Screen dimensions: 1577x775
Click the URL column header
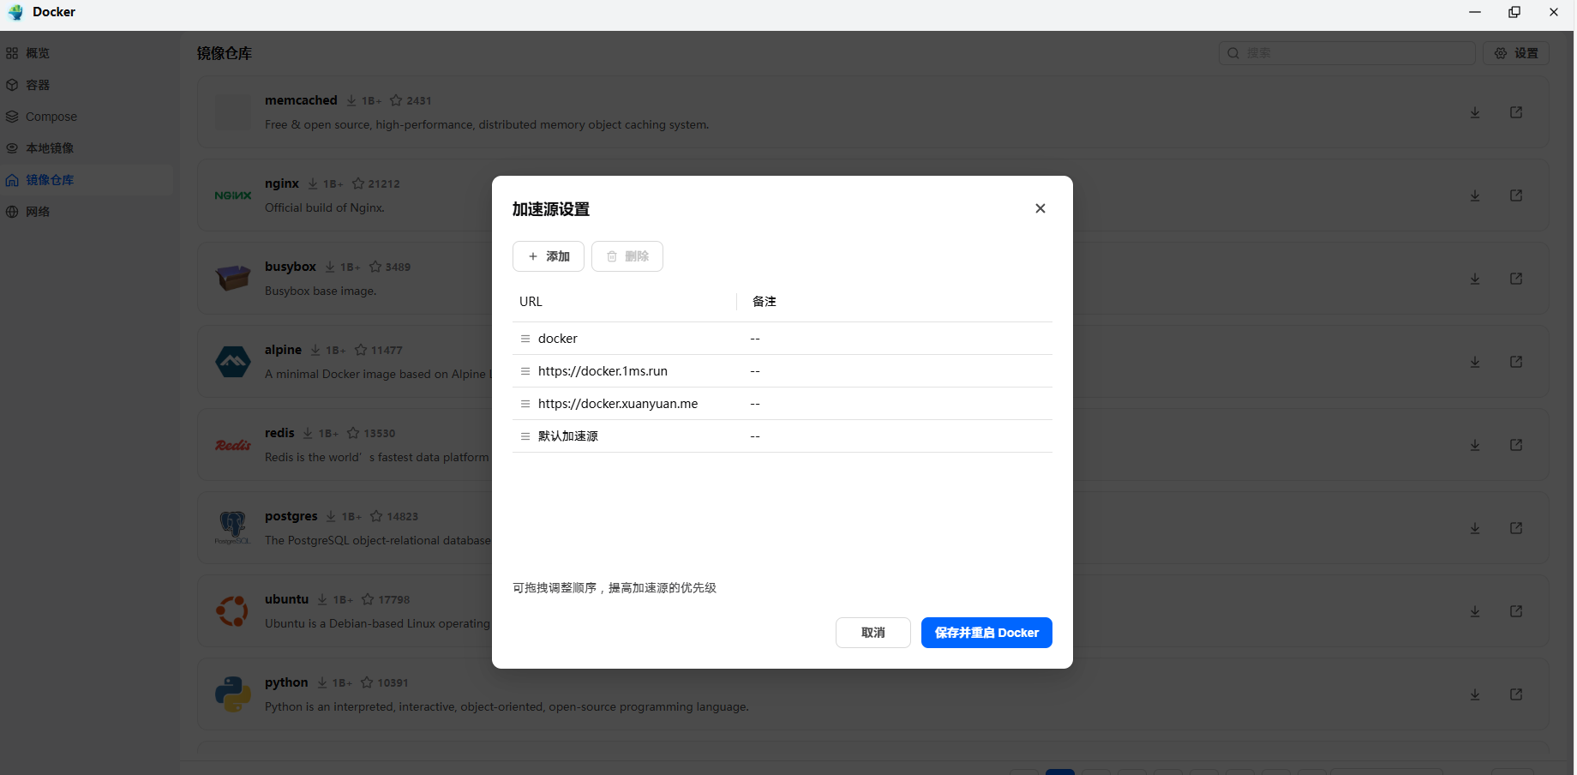531,302
